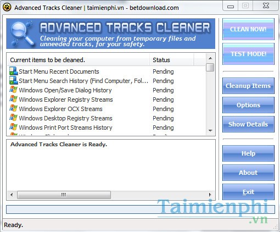The image size is (280, 232).
Task: Select Windows Open/Save Dialog History row
Action: (106, 90)
